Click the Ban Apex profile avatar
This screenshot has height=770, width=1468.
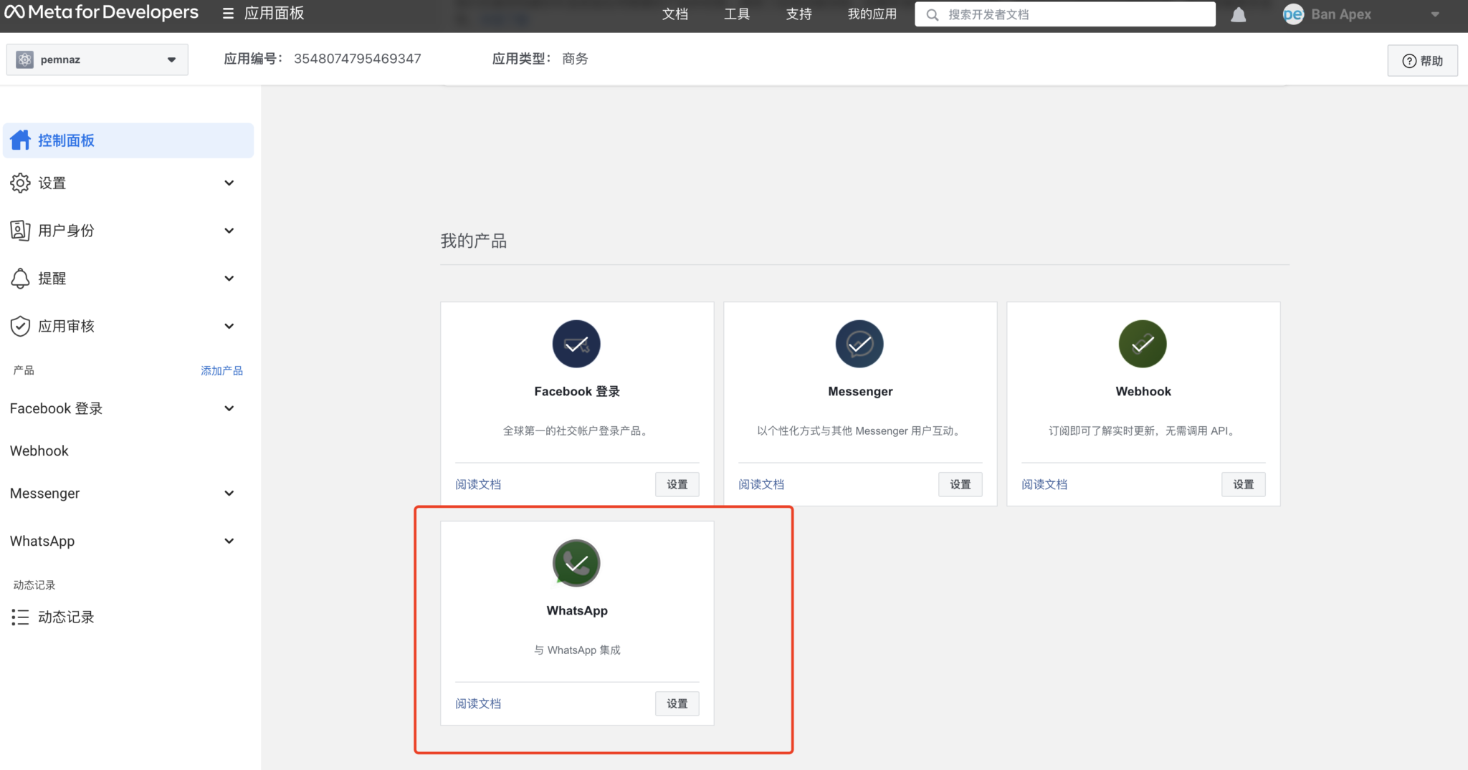(x=1293, y=14)
